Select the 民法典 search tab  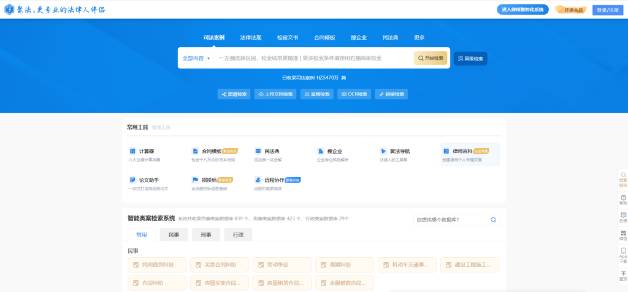point(390,37)
